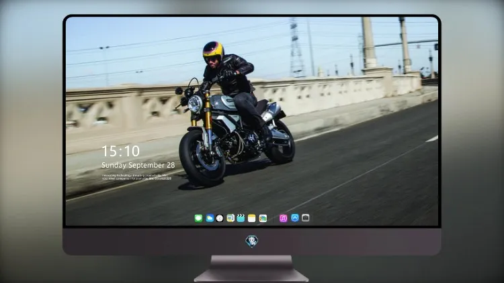Image resolution: width=504 pixels, height=283 pixels.
Task: Open the Photos gallery icon in dock
Action: [263, 218]
